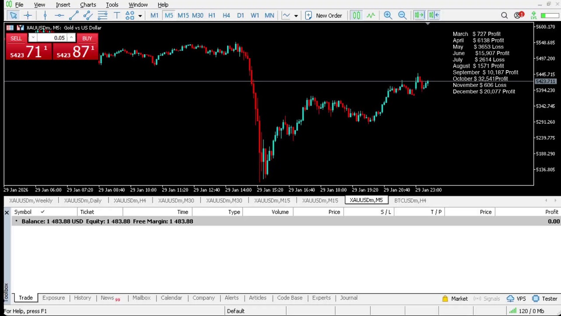Open the View menu
The image size is (561, 316).
pos(39,5)
